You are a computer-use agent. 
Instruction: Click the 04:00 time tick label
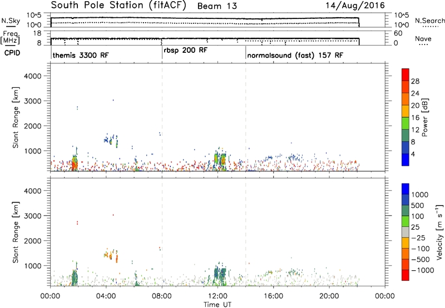[x=106, y=296]
